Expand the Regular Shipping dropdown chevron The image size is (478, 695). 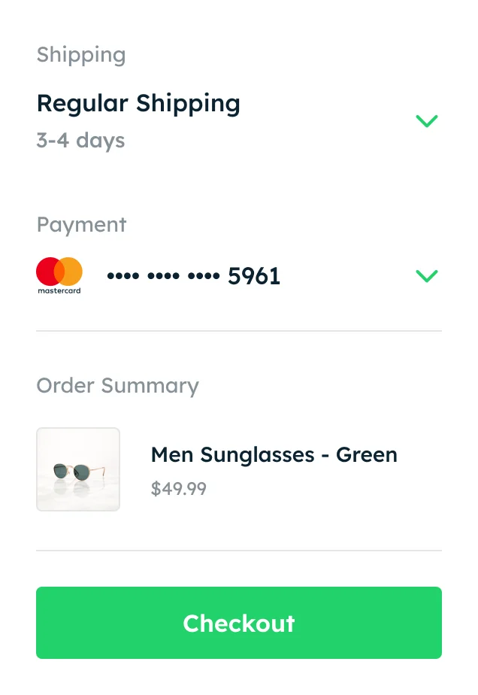point(426,121)
